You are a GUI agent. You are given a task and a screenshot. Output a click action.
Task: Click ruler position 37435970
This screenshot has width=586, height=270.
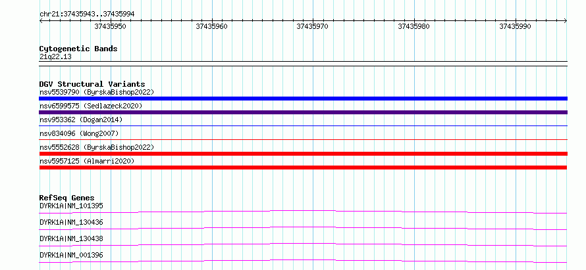click(x=313, y=26)
